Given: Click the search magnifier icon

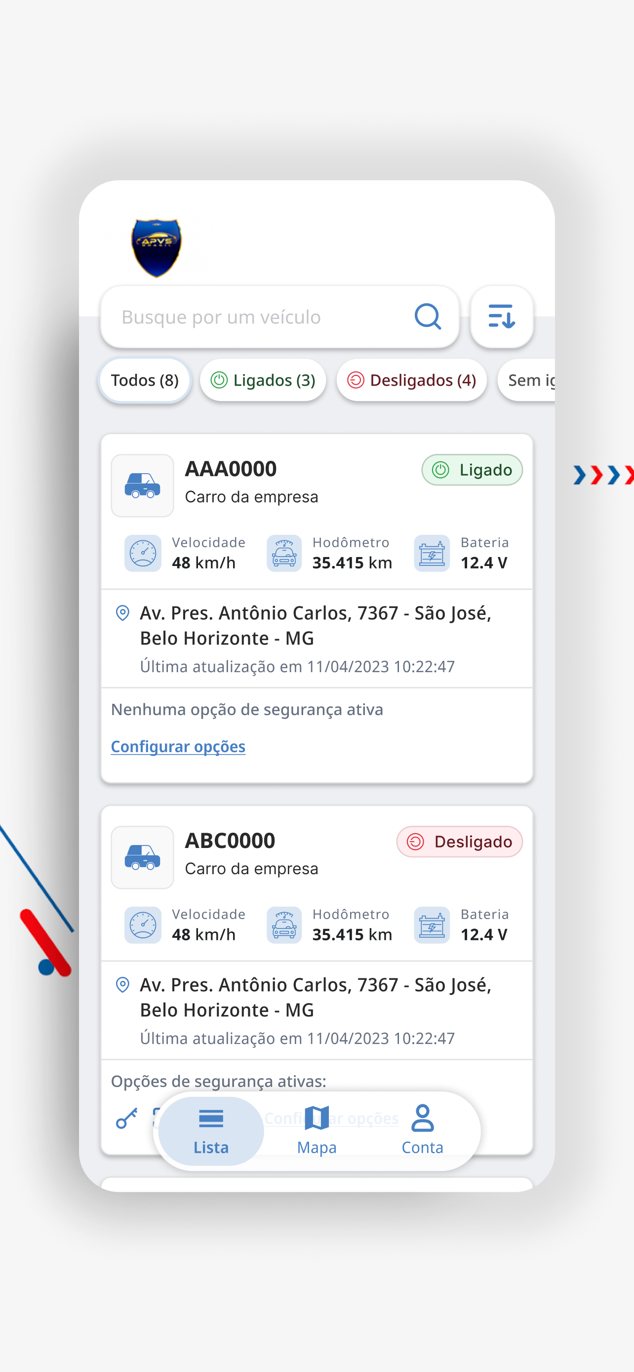Looking at the screenshot, I should pyautogui.click(x=428, y=317).
